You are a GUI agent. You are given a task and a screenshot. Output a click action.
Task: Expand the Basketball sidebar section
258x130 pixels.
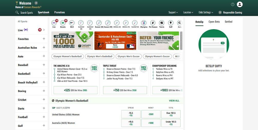(x=44, y=73)
